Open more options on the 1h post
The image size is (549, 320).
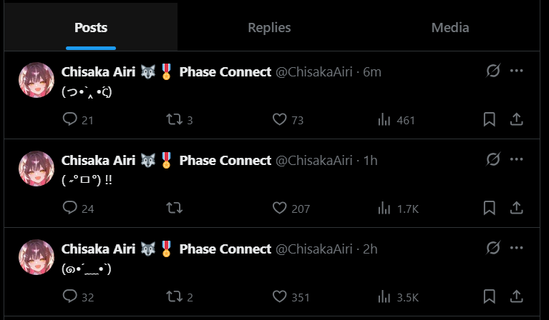(517, 159)
